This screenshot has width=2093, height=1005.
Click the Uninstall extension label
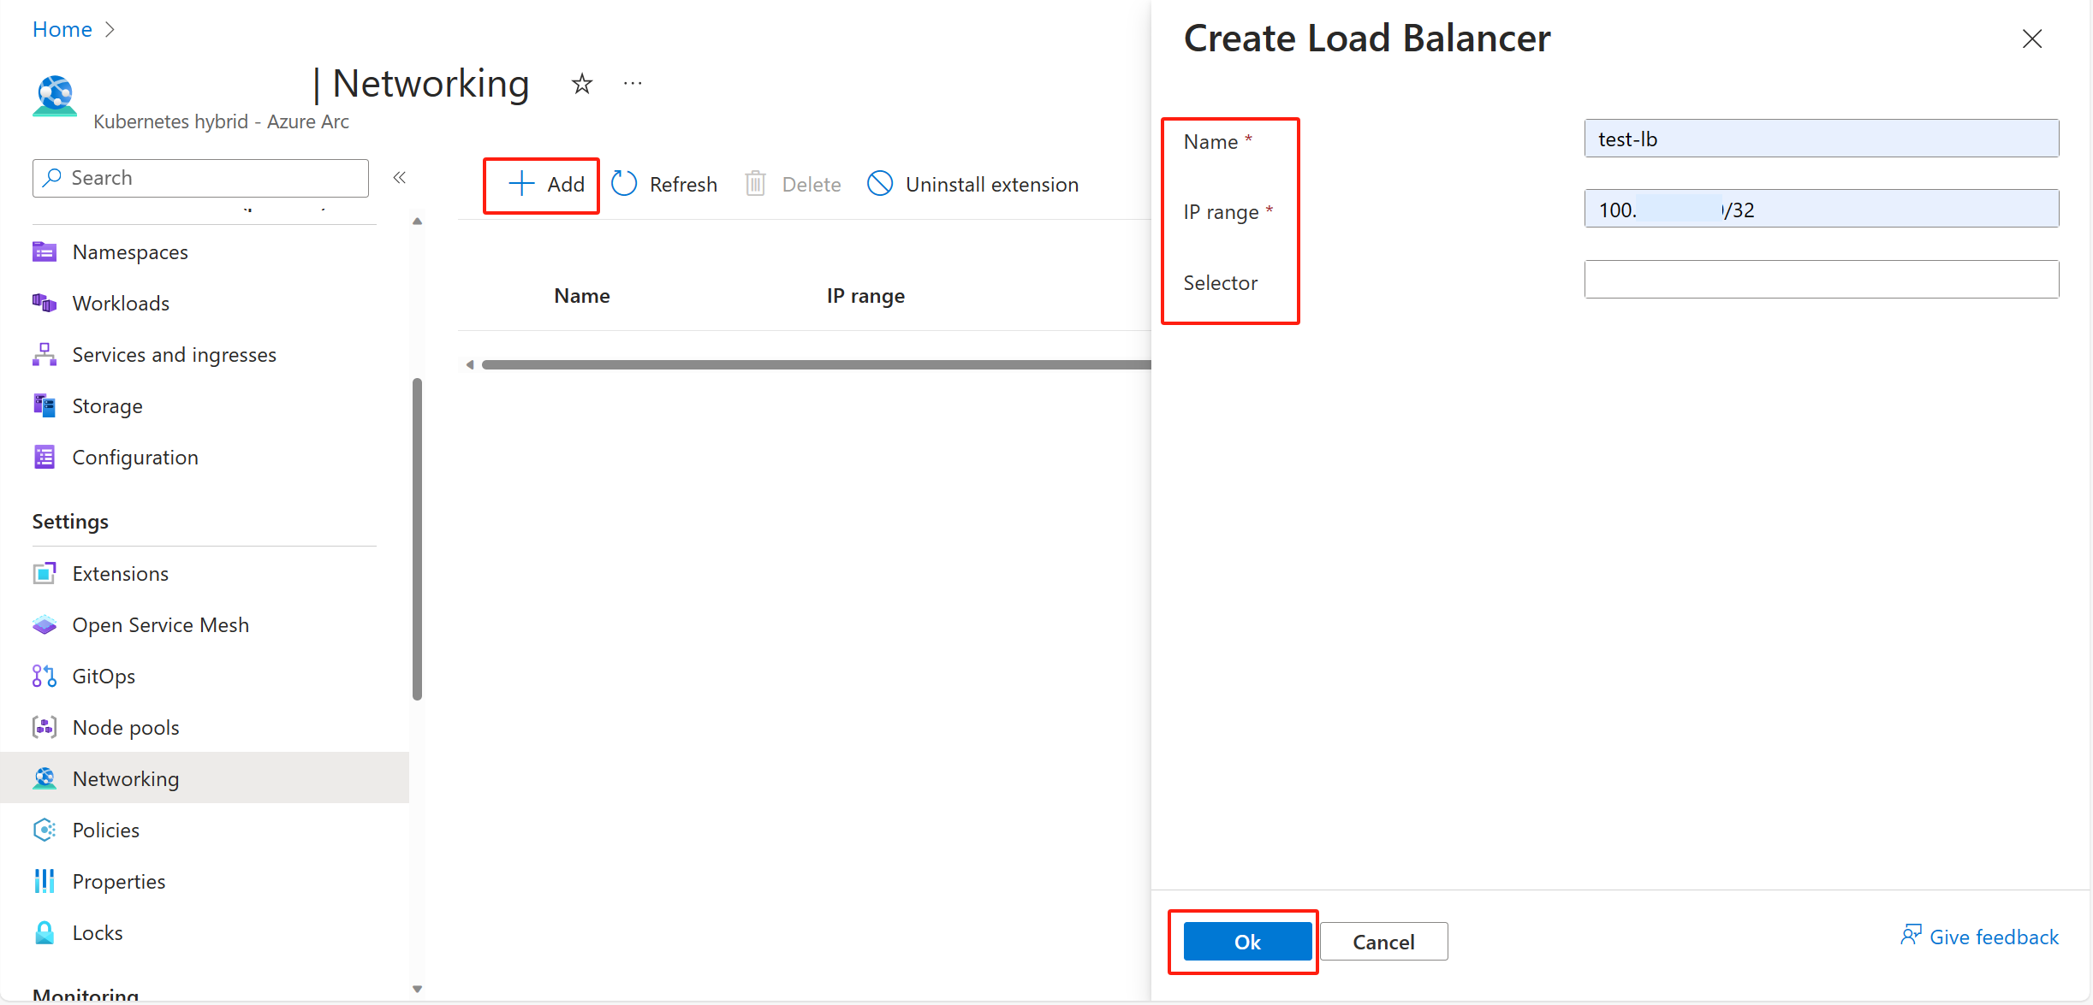[x=992, y=184]
